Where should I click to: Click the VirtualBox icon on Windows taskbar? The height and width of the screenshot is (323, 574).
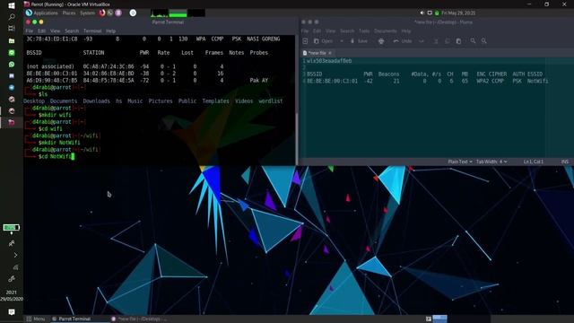tap(12, 122)
